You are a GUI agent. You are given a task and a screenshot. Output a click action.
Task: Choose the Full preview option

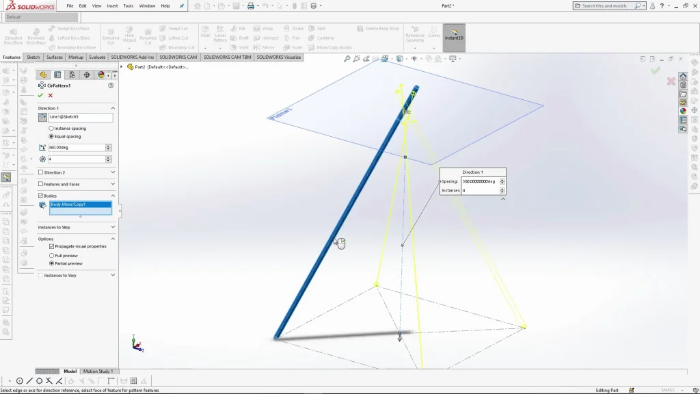[51, 255]
